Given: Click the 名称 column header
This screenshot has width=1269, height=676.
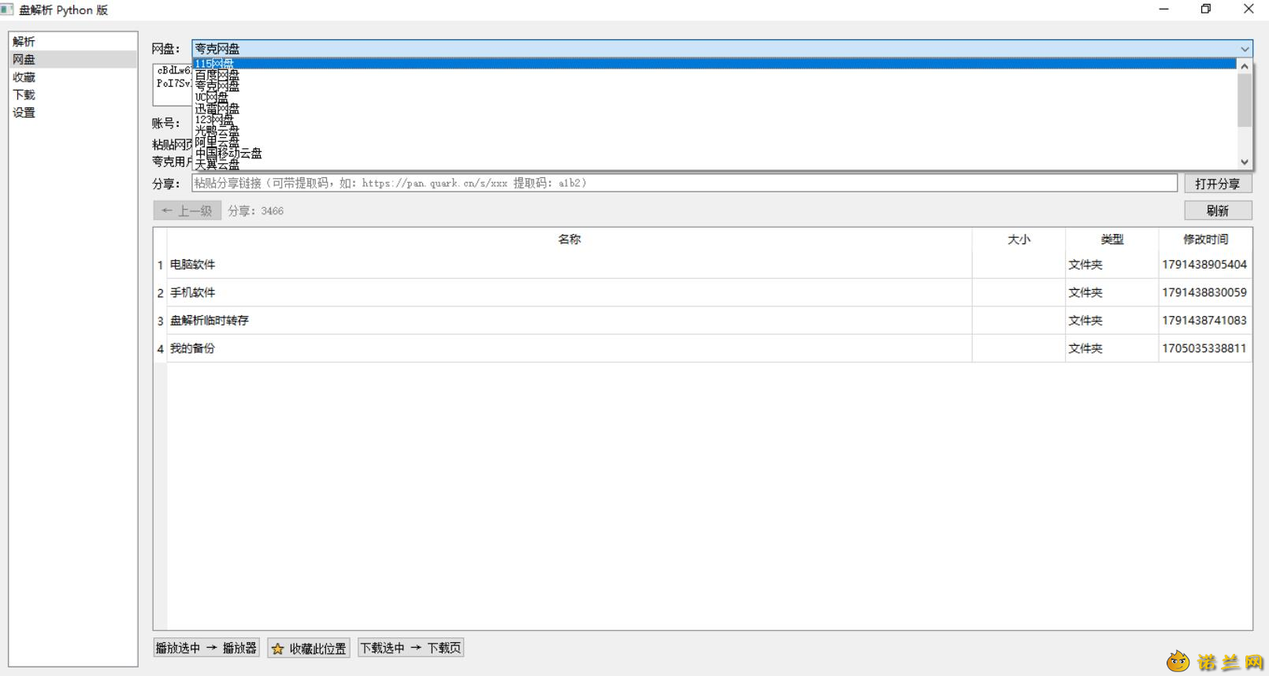Looking at the screenshot, I should pos(570,240).
